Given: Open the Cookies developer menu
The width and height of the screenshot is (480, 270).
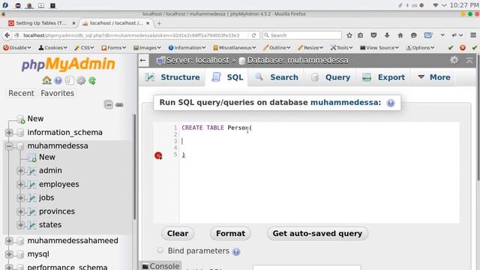Looking at the screenshot, I should point(52,48).
